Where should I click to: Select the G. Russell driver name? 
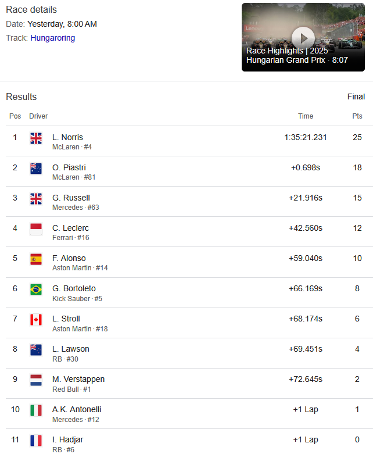(71, 198)
